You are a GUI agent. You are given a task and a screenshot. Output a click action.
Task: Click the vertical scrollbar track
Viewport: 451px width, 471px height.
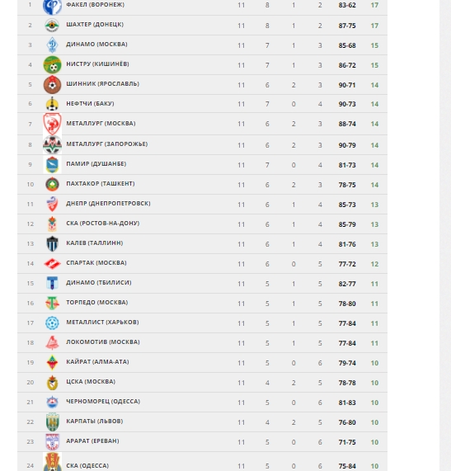pos(445,236)
